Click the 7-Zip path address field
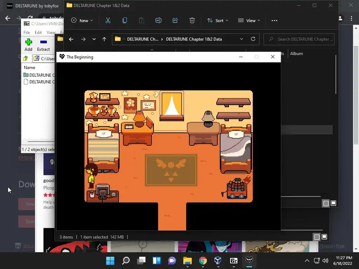Image resolution: width=359 pixels, height=269 pixels. click(x=44, y=58)
